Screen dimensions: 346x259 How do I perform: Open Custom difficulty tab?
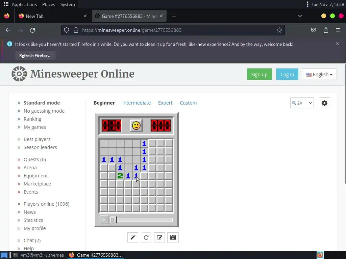click(188, 103)
